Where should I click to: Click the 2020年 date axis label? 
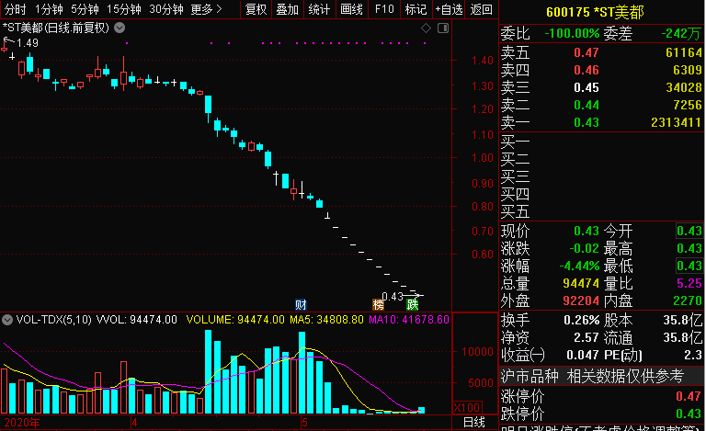tap(22, 423)
